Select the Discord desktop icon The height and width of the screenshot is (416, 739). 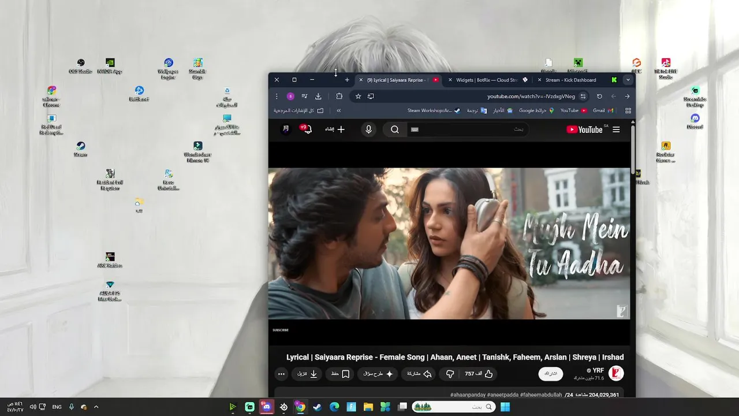coord(695,122)
